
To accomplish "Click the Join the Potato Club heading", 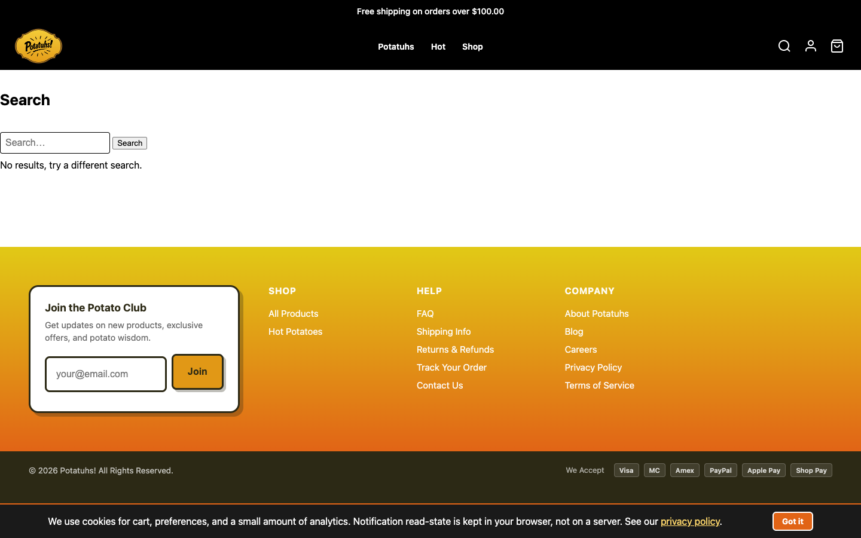I will [x=96, y=308].
